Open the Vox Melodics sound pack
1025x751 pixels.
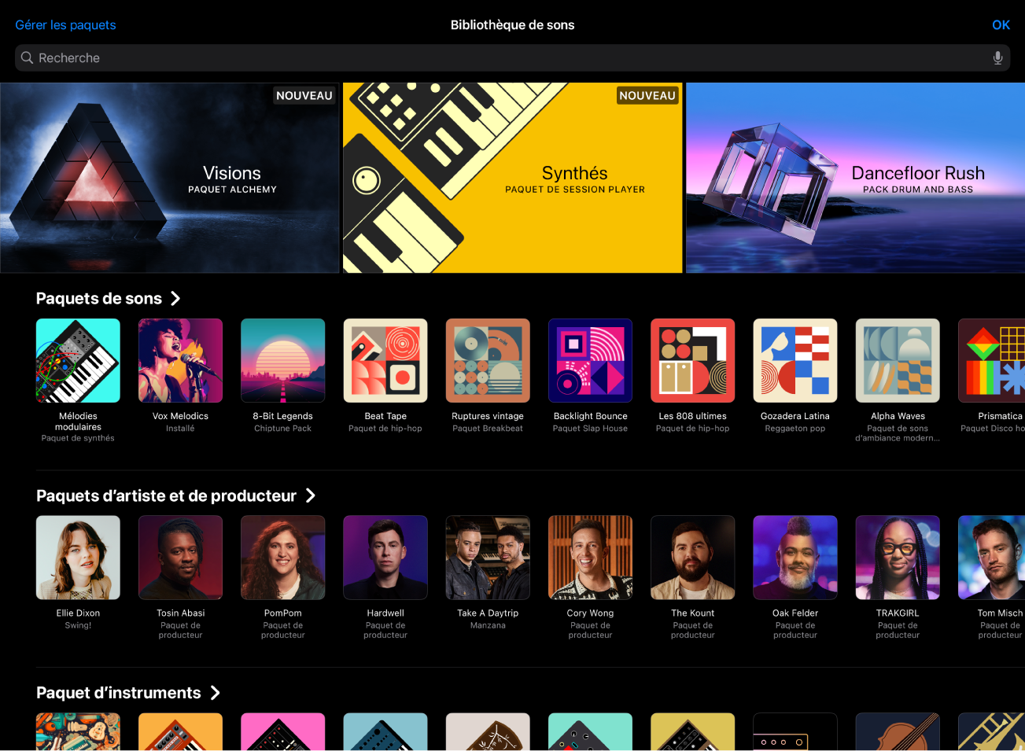[x=180, y=360]
